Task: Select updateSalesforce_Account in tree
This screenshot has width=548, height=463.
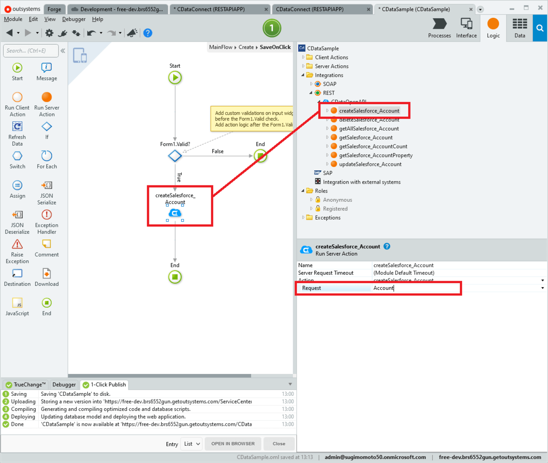Action: [x=370, y=164]
